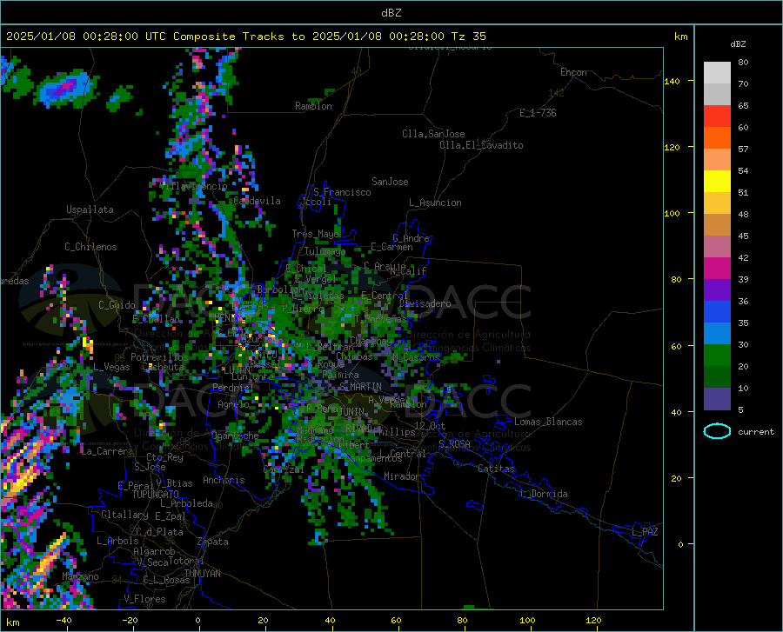Click the 'L_Dormida' place label

pyautogui.click(x=544, y=494)
